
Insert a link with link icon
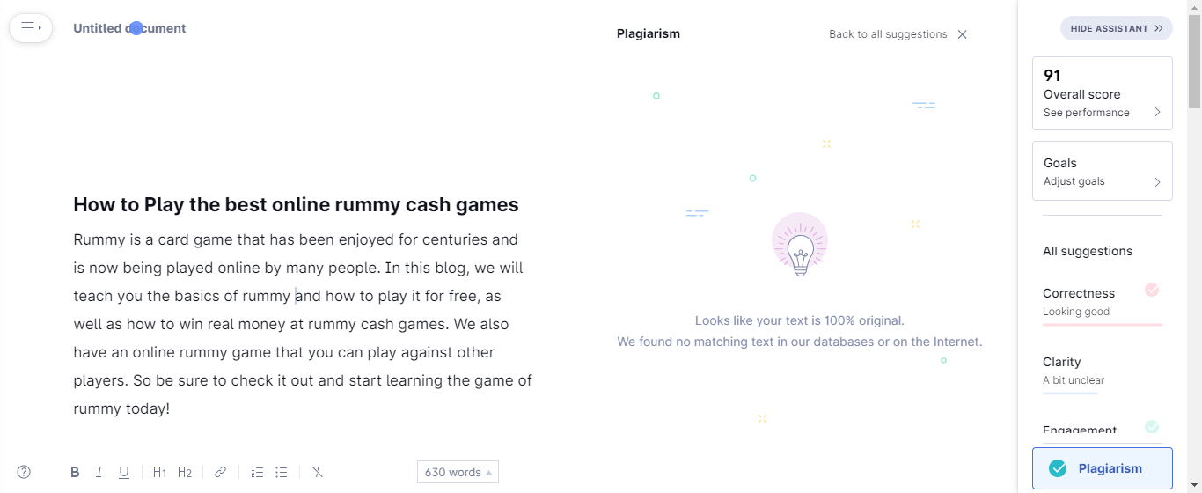coord(221,473)
